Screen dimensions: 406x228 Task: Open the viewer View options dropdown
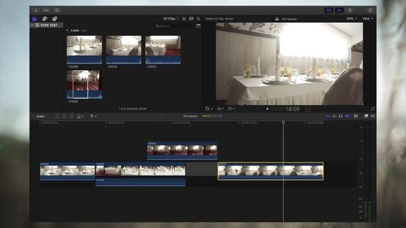tap(367, 18)
